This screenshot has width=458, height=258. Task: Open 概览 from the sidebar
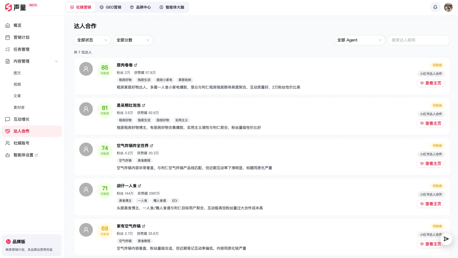click(x=32, y=25)
